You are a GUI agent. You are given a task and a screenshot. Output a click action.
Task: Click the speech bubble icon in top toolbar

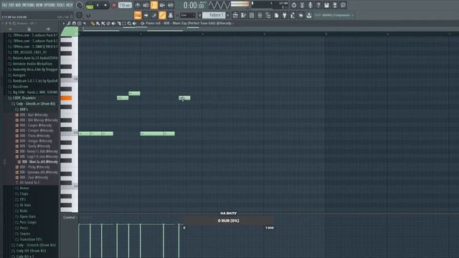coord(343,5)
